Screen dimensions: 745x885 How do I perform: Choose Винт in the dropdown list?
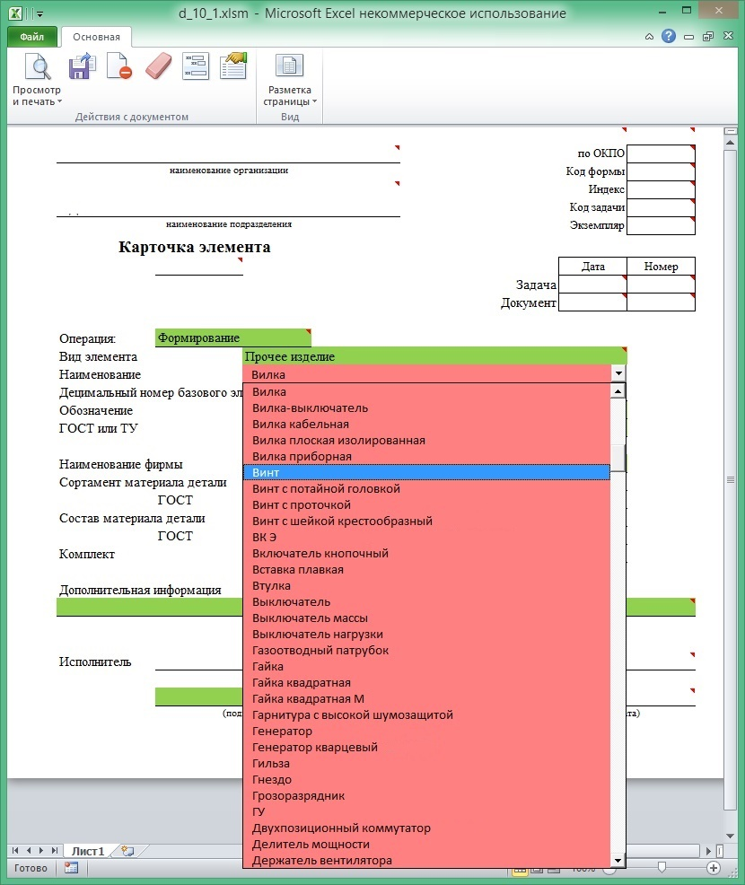click(426, 472)
